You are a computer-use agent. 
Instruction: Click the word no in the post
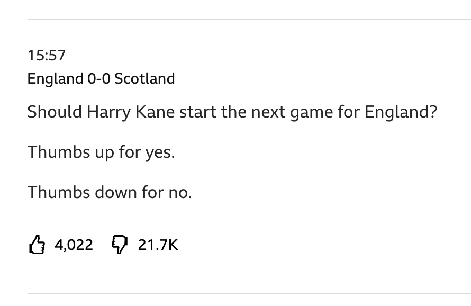coord(179,192)
